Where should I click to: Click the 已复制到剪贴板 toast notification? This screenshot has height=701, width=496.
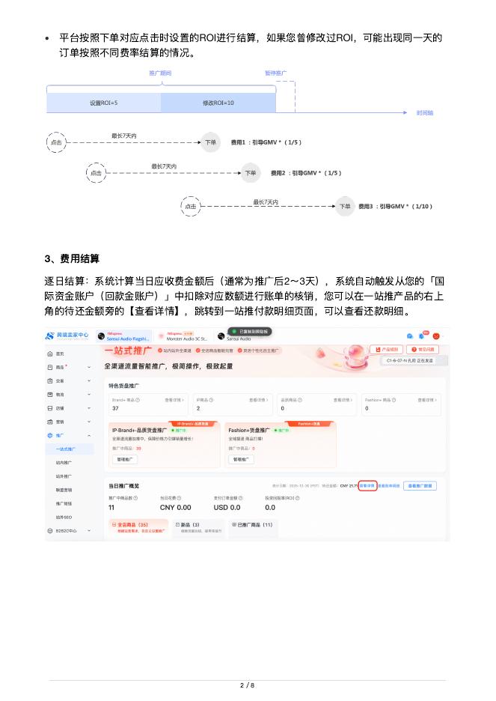click(x=250, y=332)
